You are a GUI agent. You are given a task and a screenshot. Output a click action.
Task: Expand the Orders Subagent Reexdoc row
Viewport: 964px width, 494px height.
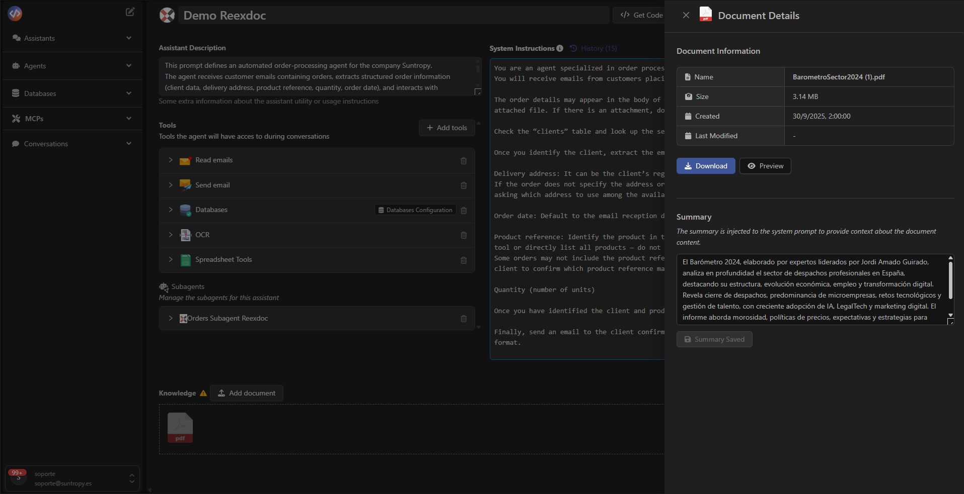(x=171, y=318)
